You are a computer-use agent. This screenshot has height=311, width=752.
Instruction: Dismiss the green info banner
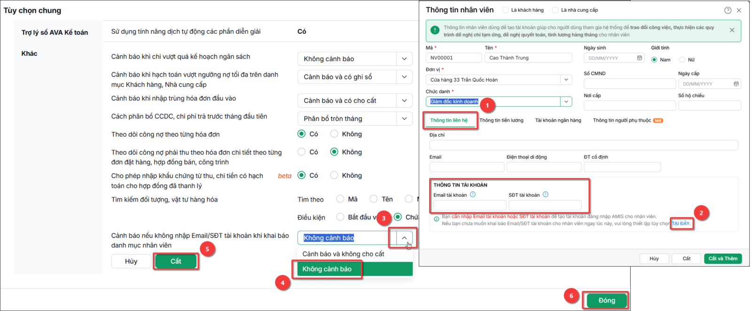coord(732,30)
